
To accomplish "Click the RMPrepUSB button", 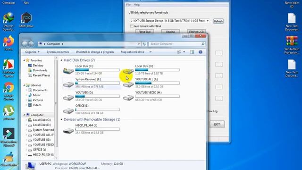I will 196,32.
